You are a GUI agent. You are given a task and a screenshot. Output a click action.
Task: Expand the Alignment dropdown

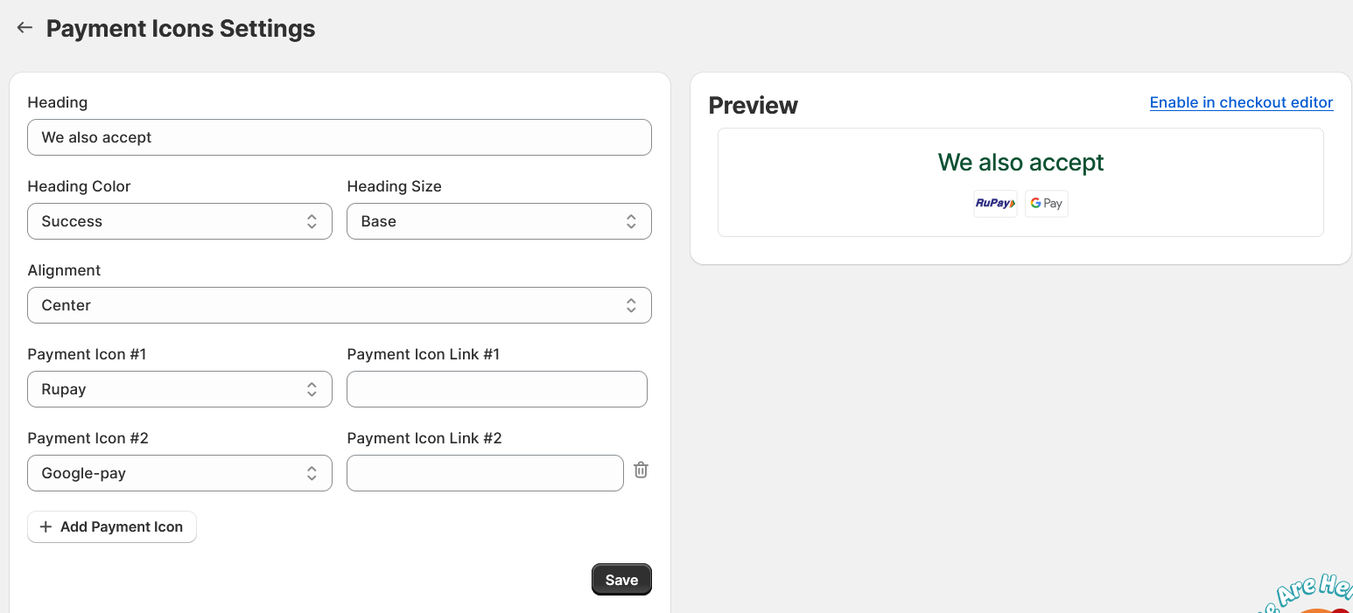click(x=339, y=305)
